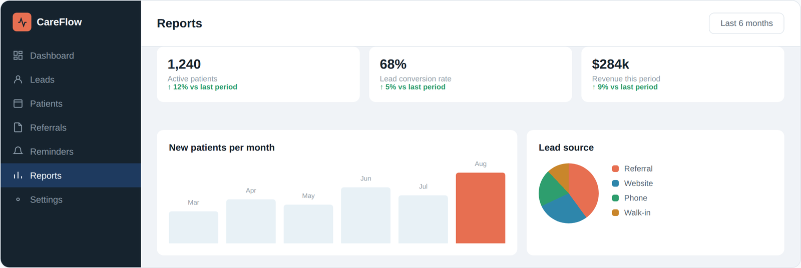Open the Last 6 months period selector
Image resolution: width=801 pixels, height=268 pixels.
746,23
